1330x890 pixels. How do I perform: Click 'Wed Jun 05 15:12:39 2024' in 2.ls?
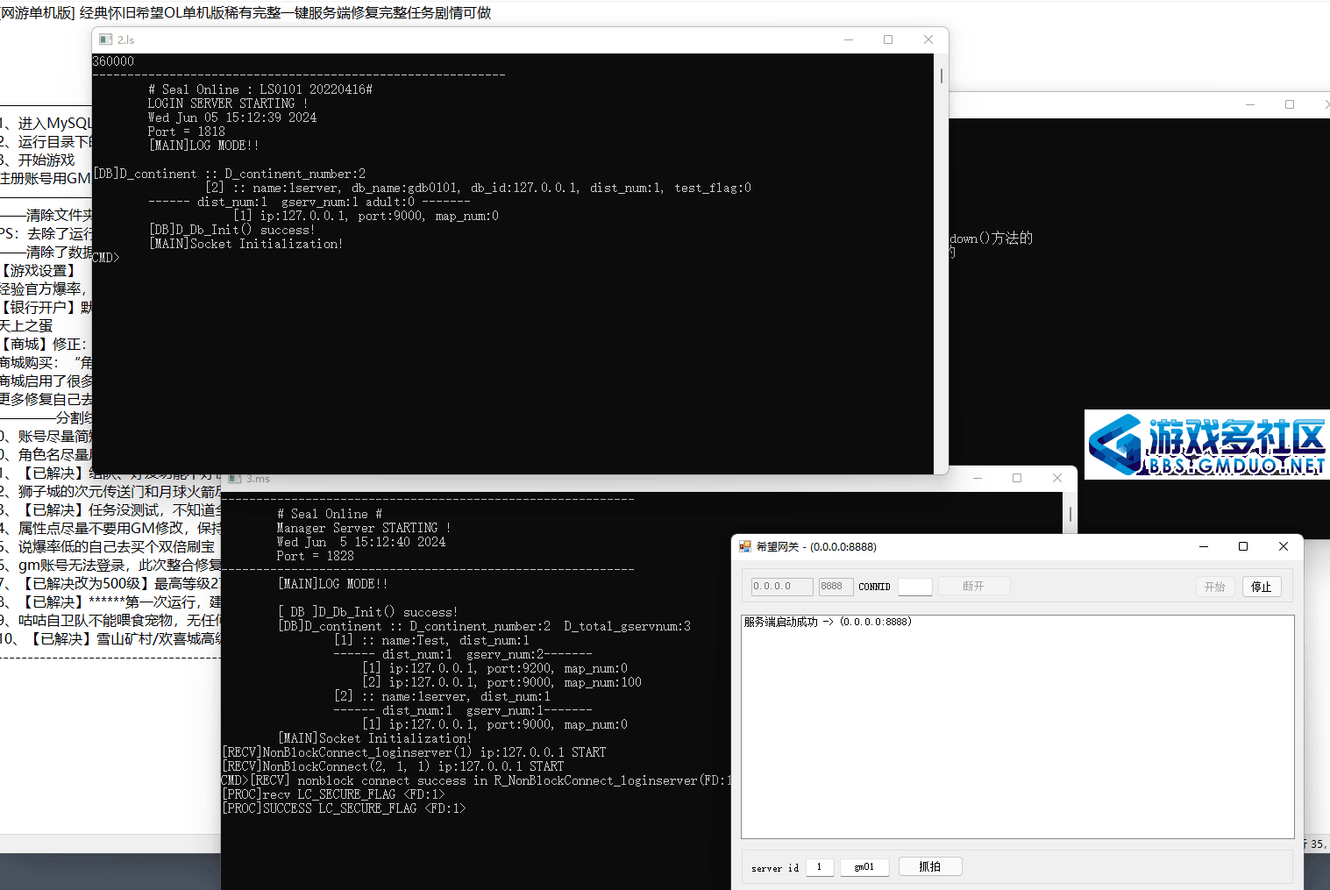[x=232, y=117]
